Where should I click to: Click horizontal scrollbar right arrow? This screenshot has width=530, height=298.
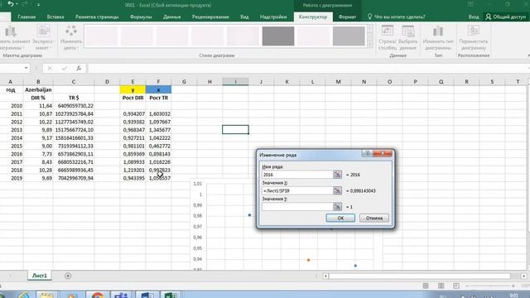[x=523, y=276]
